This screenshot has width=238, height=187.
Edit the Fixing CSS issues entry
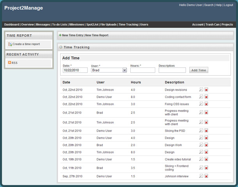click(201, 104)
